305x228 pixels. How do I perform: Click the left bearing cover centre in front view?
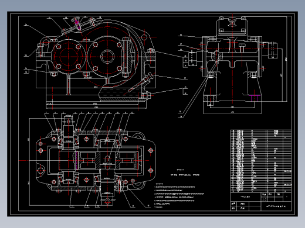(x=68, y=57)
